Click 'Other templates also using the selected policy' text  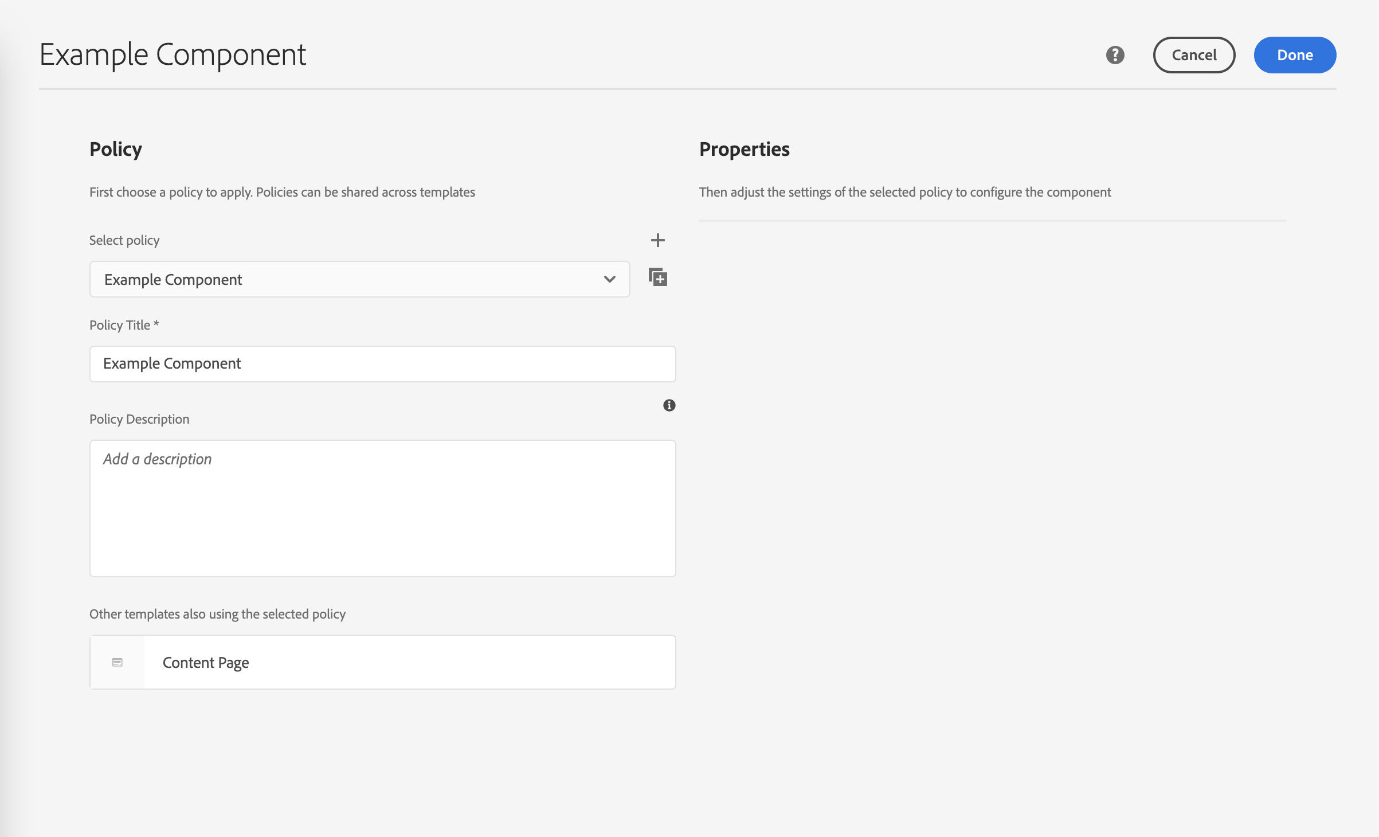pos(217,614)
